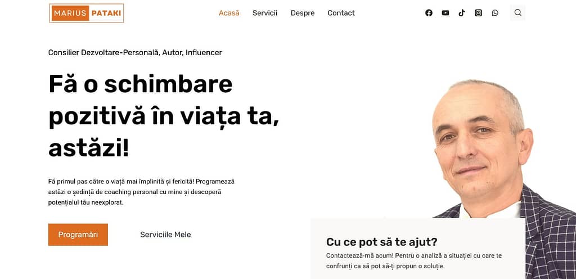Follow the Serviciile Mele link
Image resolution: width=576 pixels, height=279 pixels.
coord(166,235)
